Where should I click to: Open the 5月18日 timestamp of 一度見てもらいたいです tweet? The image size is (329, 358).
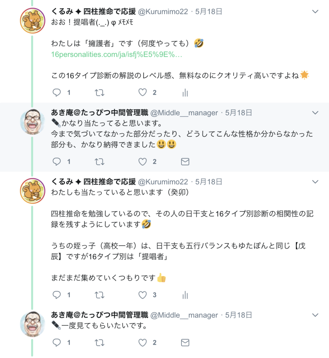point(238,315)
